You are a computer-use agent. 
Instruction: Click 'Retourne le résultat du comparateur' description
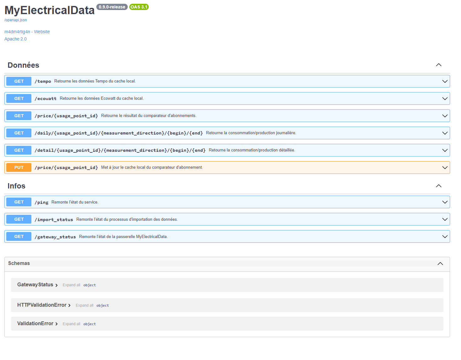[149, 116]
